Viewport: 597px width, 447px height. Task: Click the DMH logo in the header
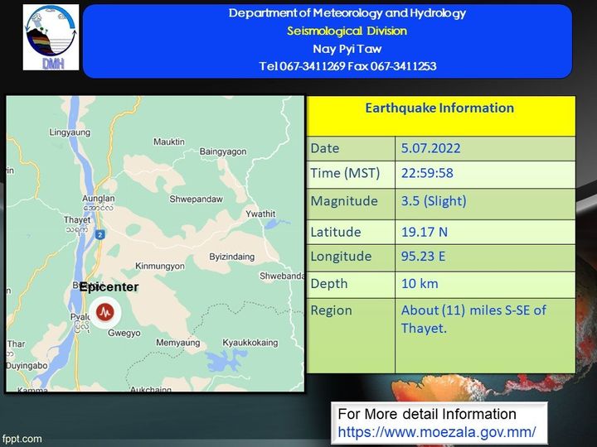(x=51, y=39)
